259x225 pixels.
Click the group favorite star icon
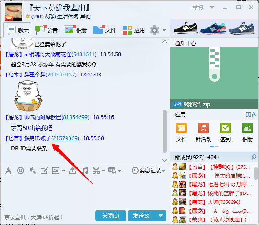pyautogui.click(x=27, y=16)
